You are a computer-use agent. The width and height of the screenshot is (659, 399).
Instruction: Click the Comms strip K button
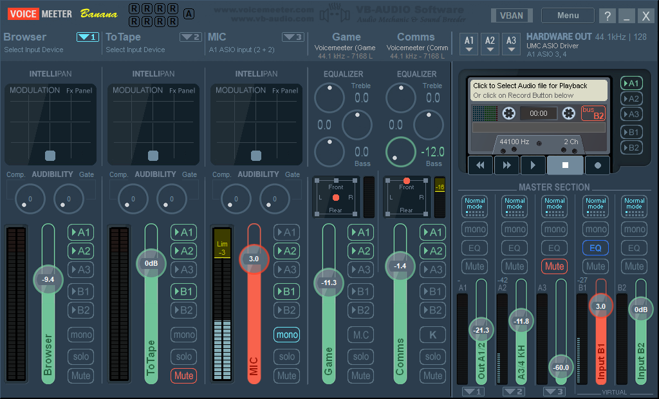(432, 335)
